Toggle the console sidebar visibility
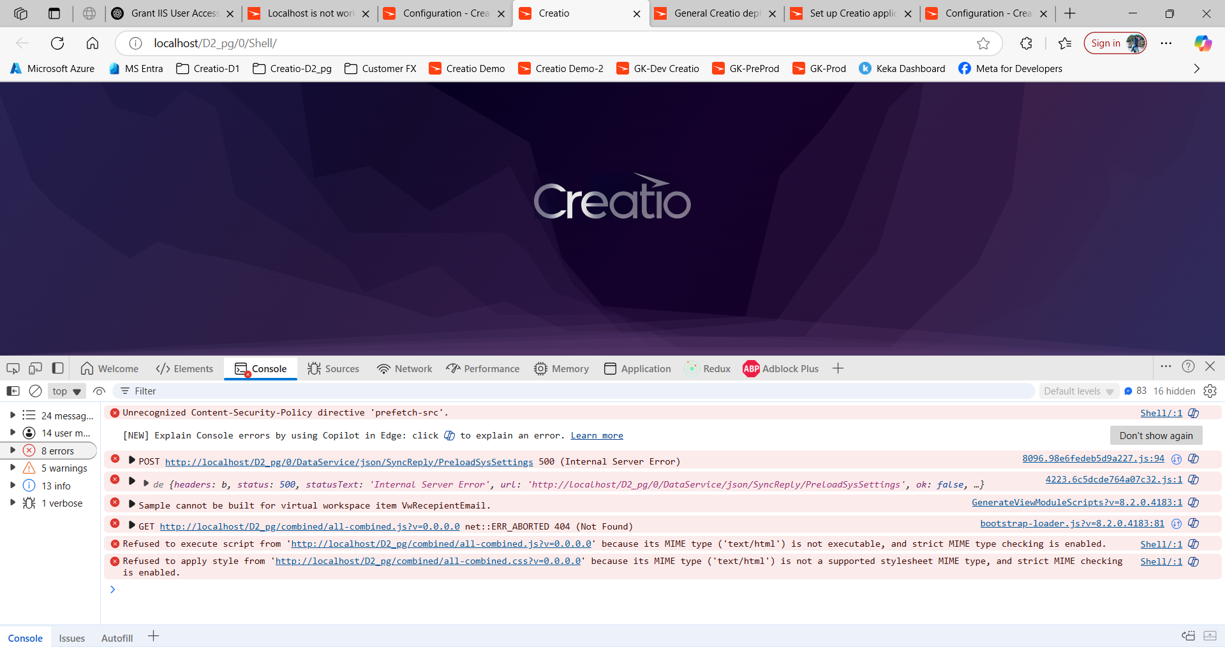Viewport: 1225px width, 650px height. click(13, 391)
